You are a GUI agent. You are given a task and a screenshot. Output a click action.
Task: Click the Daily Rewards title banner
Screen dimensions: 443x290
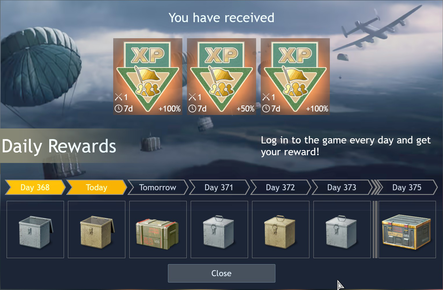(59, 146)
